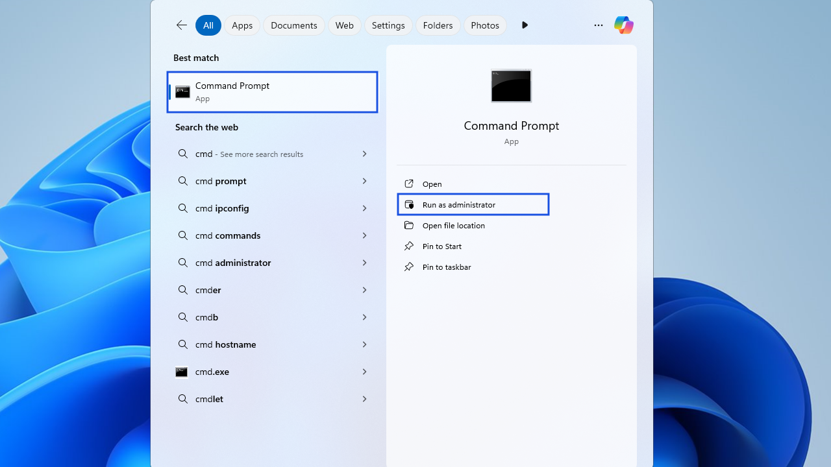The width and height of the screenshot is (831, 467).
Task: Expand chevron for 'cmdb' suggestion
Action: click(x=364, y=317)
